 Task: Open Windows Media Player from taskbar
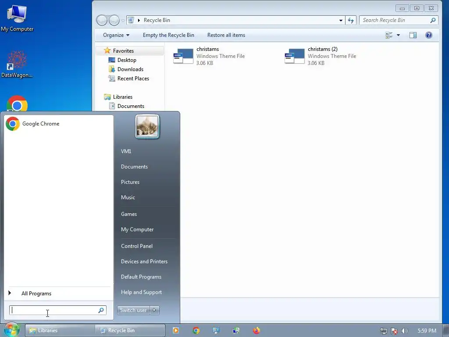(x=176, y=330)
